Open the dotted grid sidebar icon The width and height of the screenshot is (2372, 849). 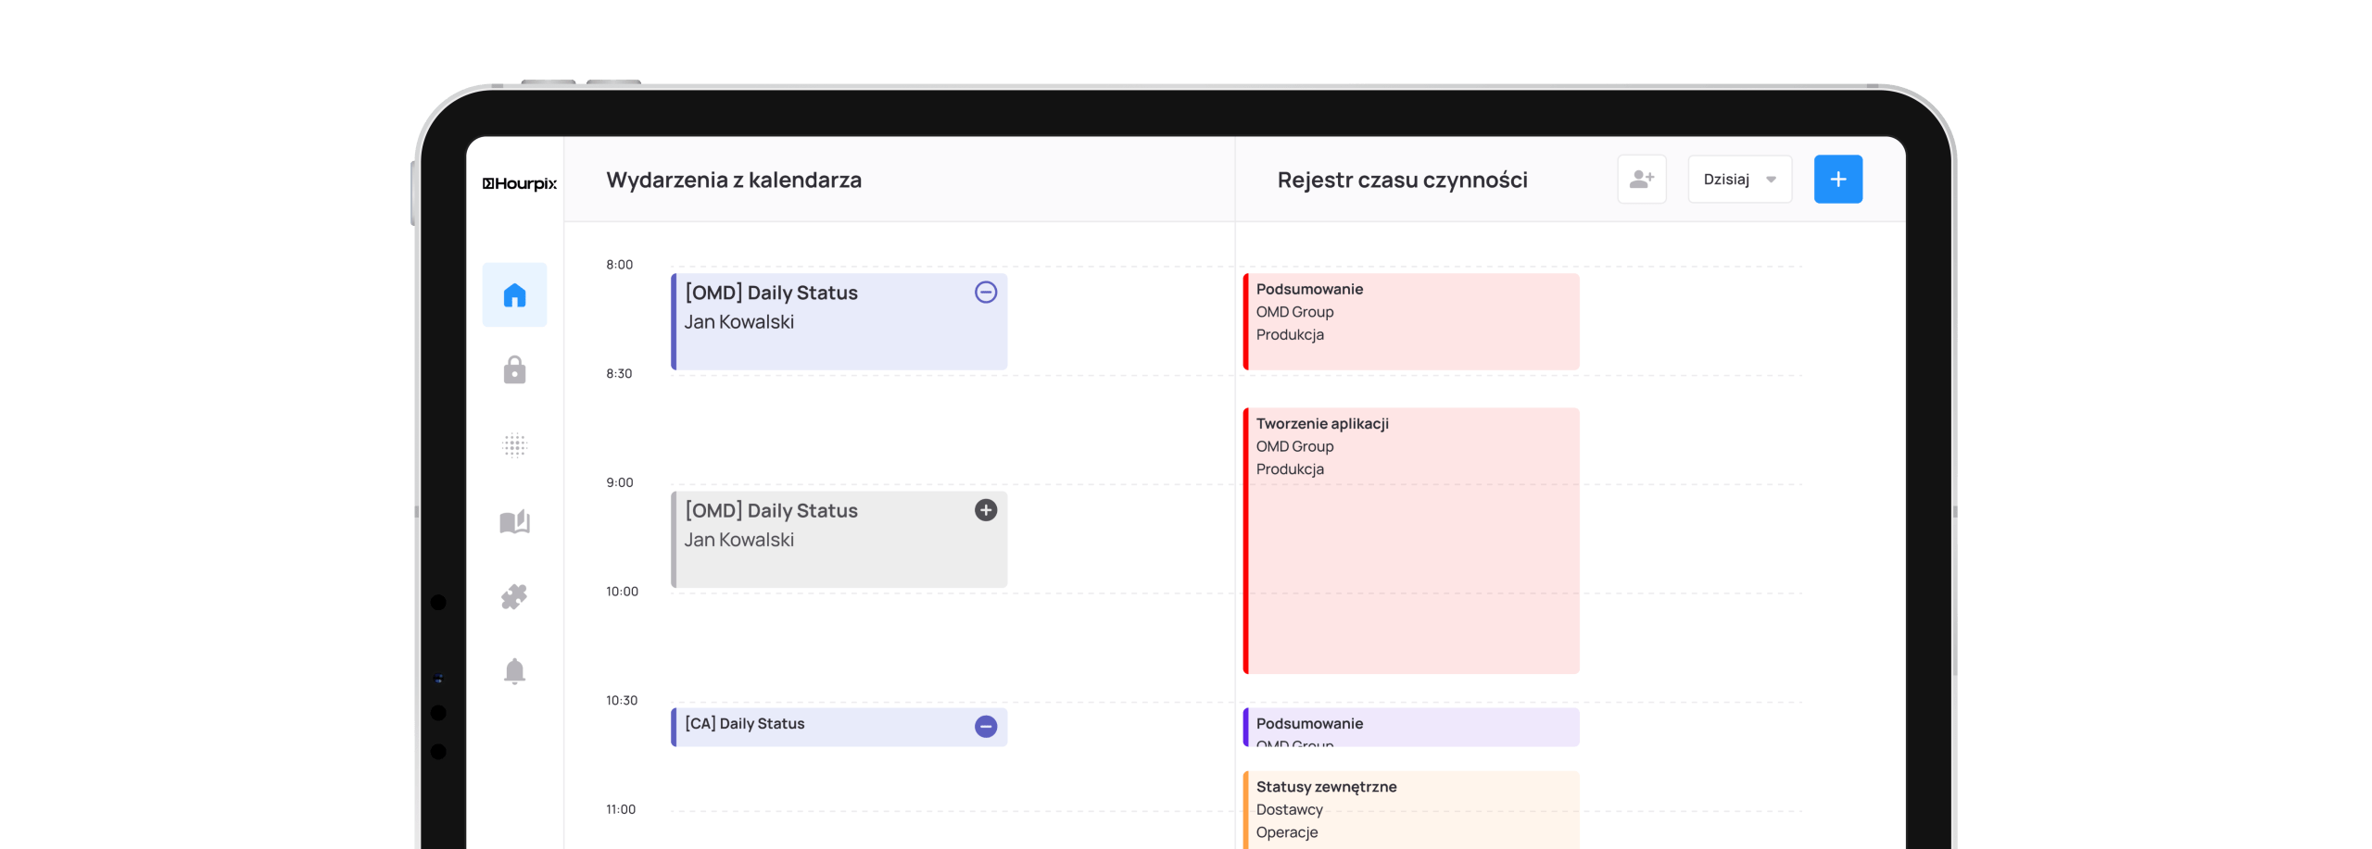pyautogui.click(x=514, y=445)
